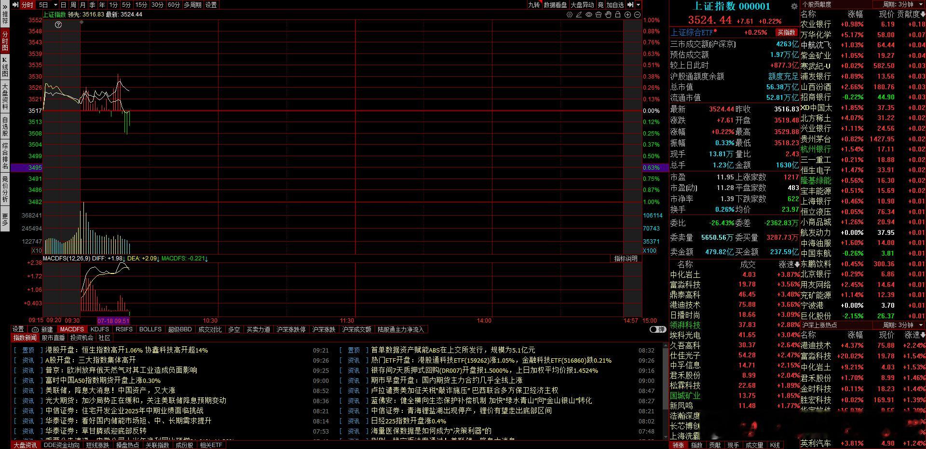The height and width of the screenshot is (449, 926).
Task: Click the 07-18 09:51 time marker
Action: [x=113, y=321]
